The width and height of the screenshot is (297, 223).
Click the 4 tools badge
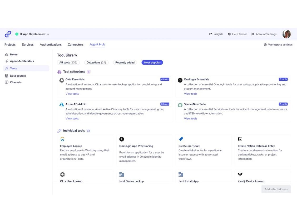tap(165, 79)
